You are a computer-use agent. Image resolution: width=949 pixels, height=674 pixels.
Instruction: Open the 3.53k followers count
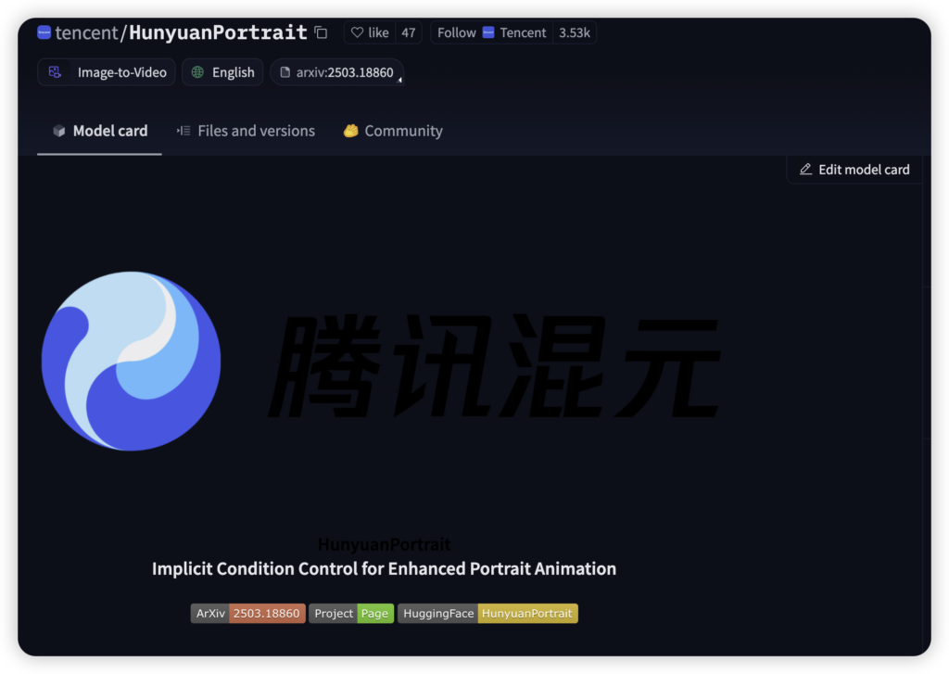[575, 32]
